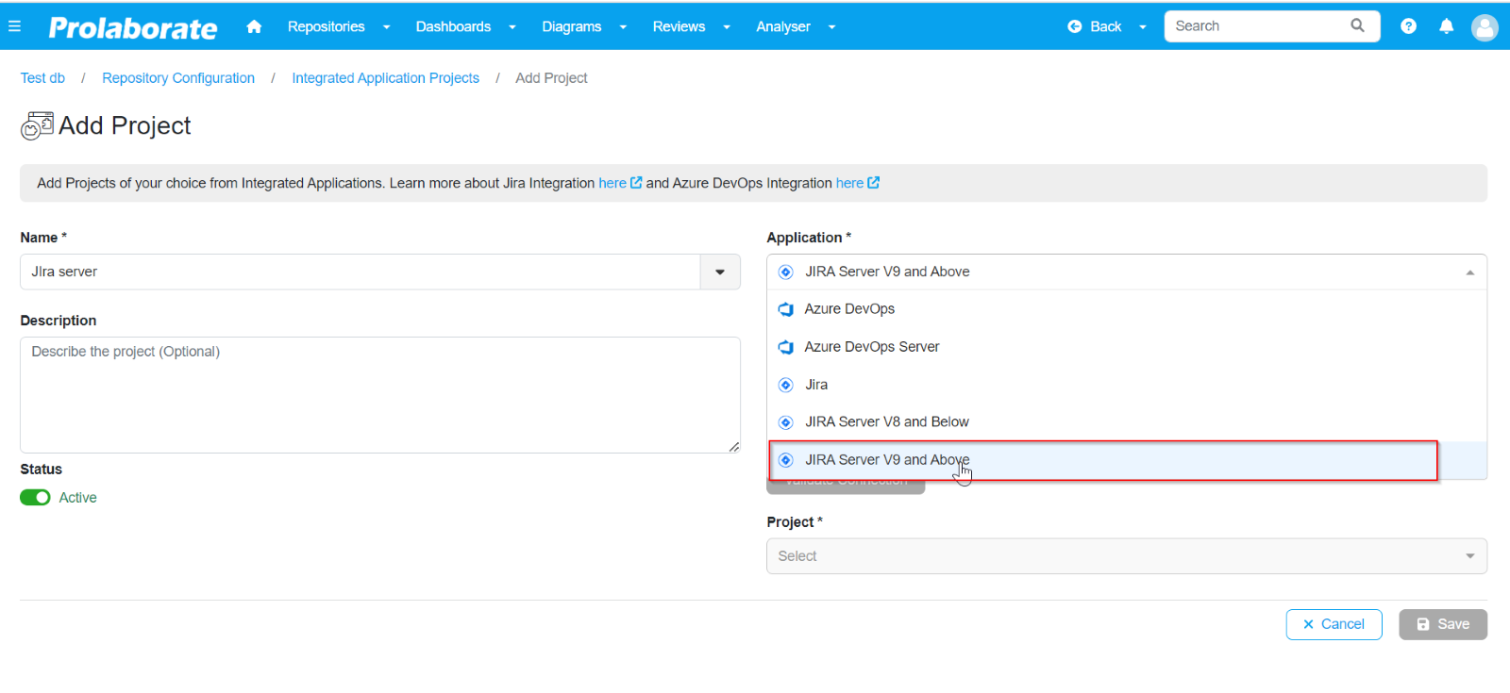Open Azure DevOps Integration external link icon

pos(873,183)
